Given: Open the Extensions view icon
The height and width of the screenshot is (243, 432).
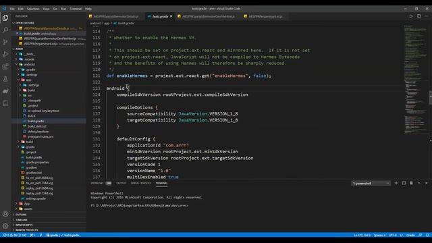Looking at the screenshot, I should (5, 67).
